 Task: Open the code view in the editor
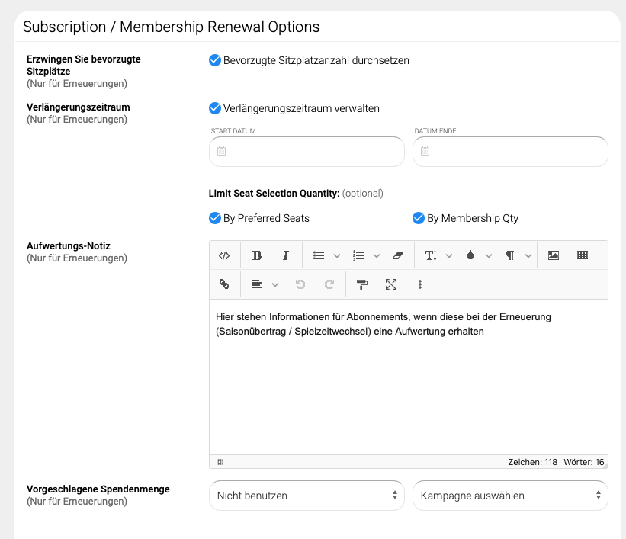click(224, 255)
